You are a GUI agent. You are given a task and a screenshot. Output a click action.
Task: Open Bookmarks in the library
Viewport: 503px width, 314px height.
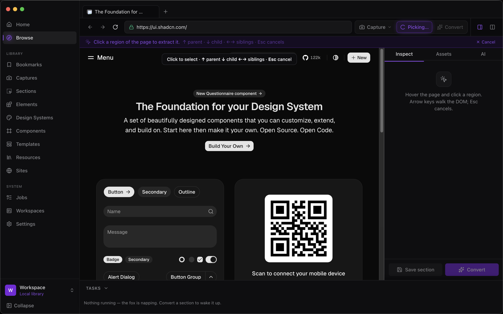pyautogui.click(x=40, y=65)
